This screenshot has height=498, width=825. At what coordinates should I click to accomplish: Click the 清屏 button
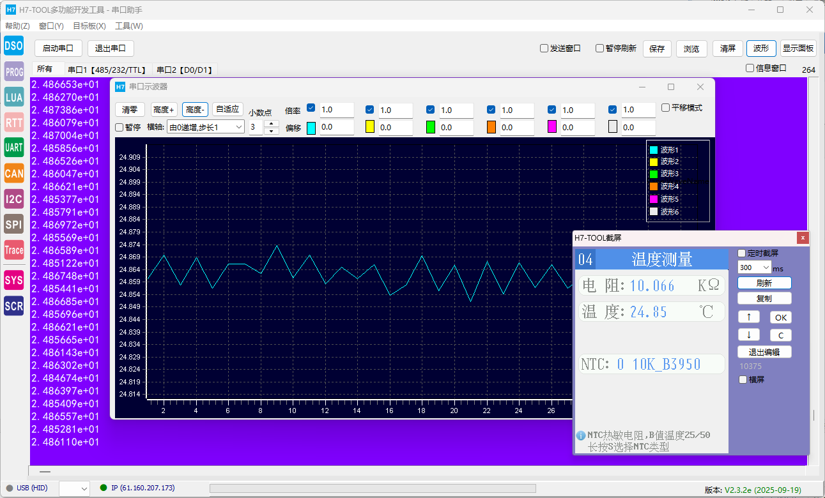[727, 49]
